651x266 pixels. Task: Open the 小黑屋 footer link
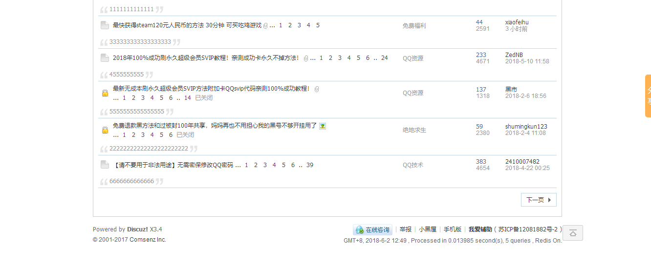[x=428, y=229]
